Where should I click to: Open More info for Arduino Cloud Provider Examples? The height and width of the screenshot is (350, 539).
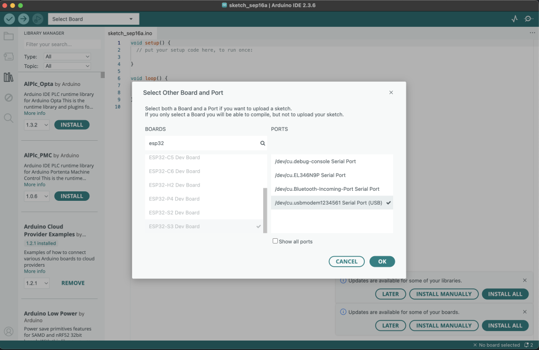click(x=34, y=271)
